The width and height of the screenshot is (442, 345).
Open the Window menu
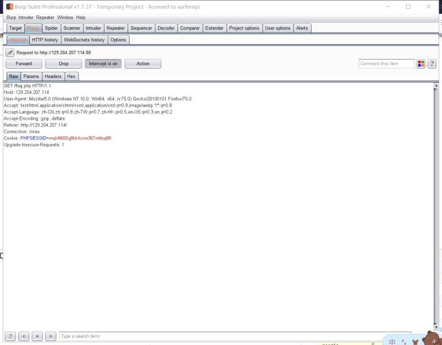pos(65,18)
